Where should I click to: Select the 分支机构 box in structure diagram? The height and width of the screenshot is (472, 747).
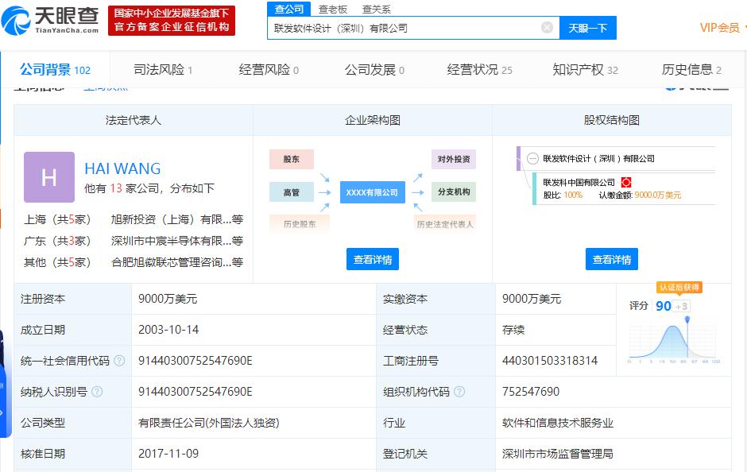pos(454,192)
